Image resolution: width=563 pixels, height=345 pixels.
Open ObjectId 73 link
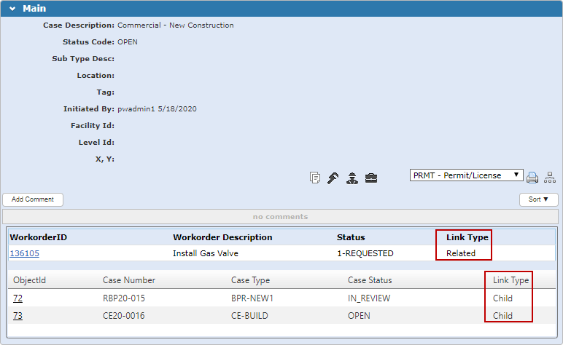[x=18, y=316]
